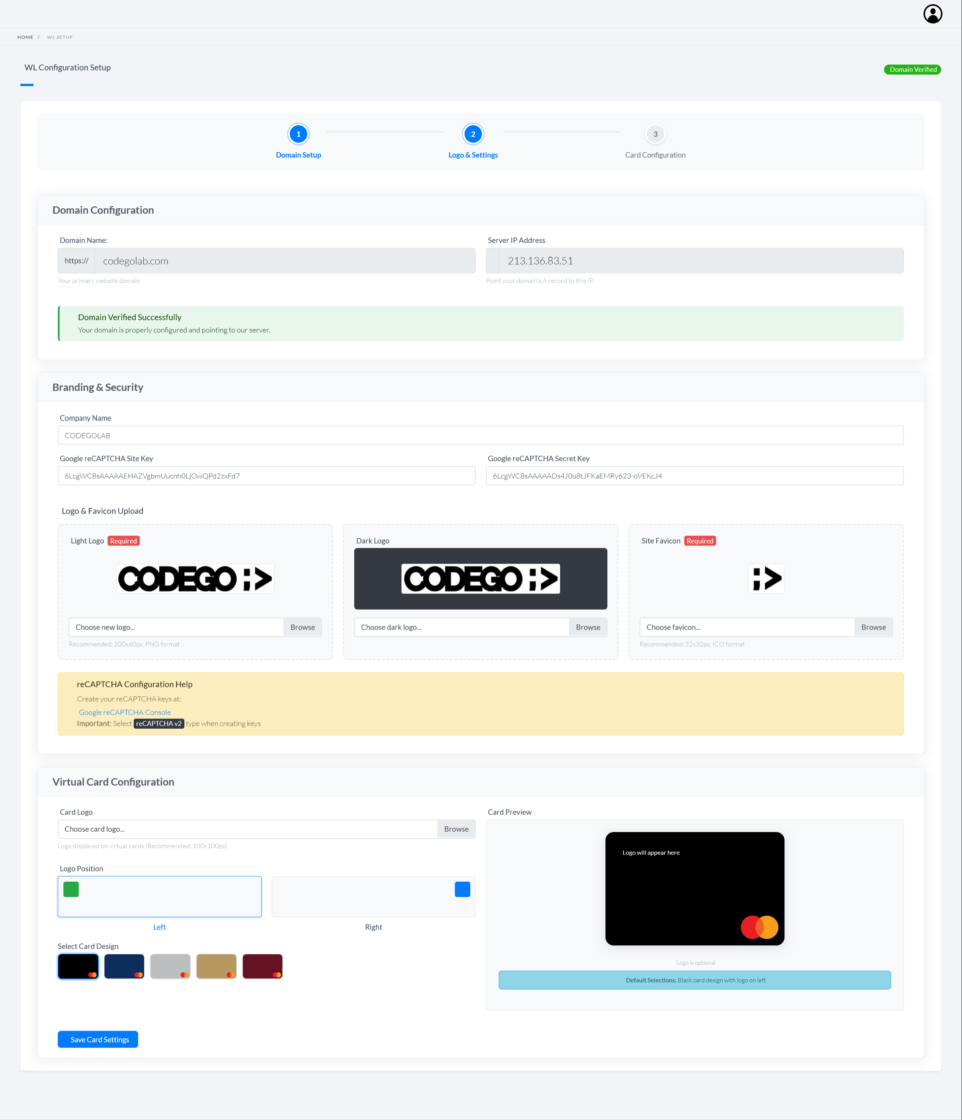
Task: Select the black card design
Action: 78,966
